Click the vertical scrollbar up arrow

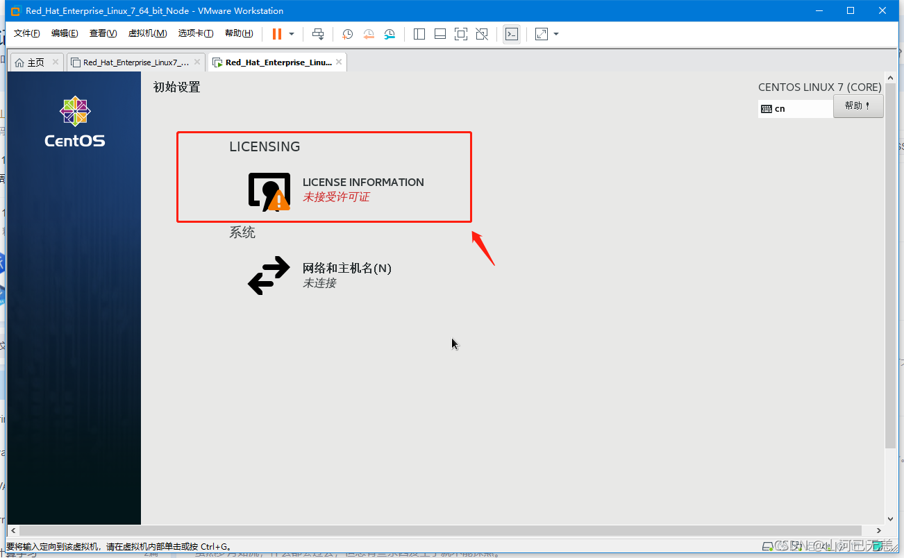891,78
